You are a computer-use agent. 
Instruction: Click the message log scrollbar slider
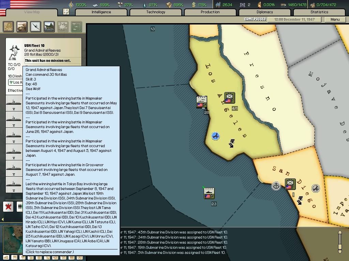[x=339, y=242]
